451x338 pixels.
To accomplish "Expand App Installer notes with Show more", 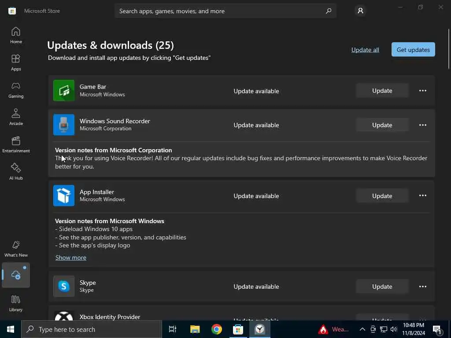I will pos(71,257).
